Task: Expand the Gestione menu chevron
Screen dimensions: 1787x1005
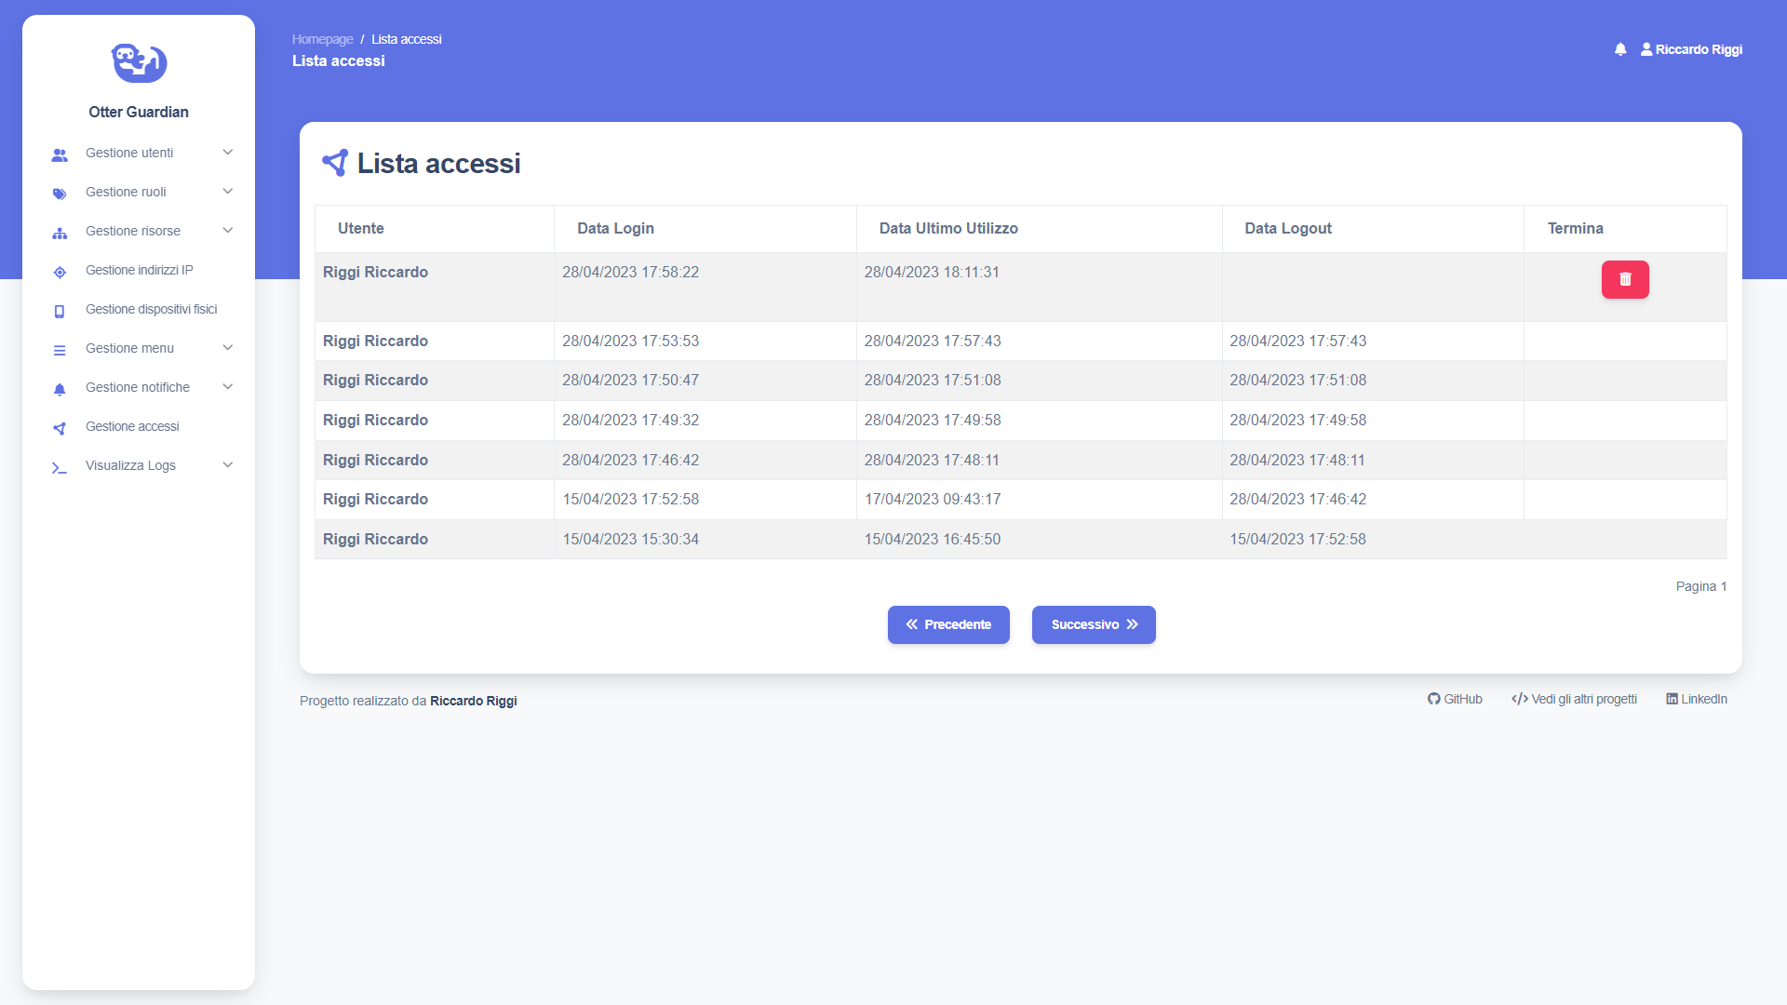Action: point(227,348)
